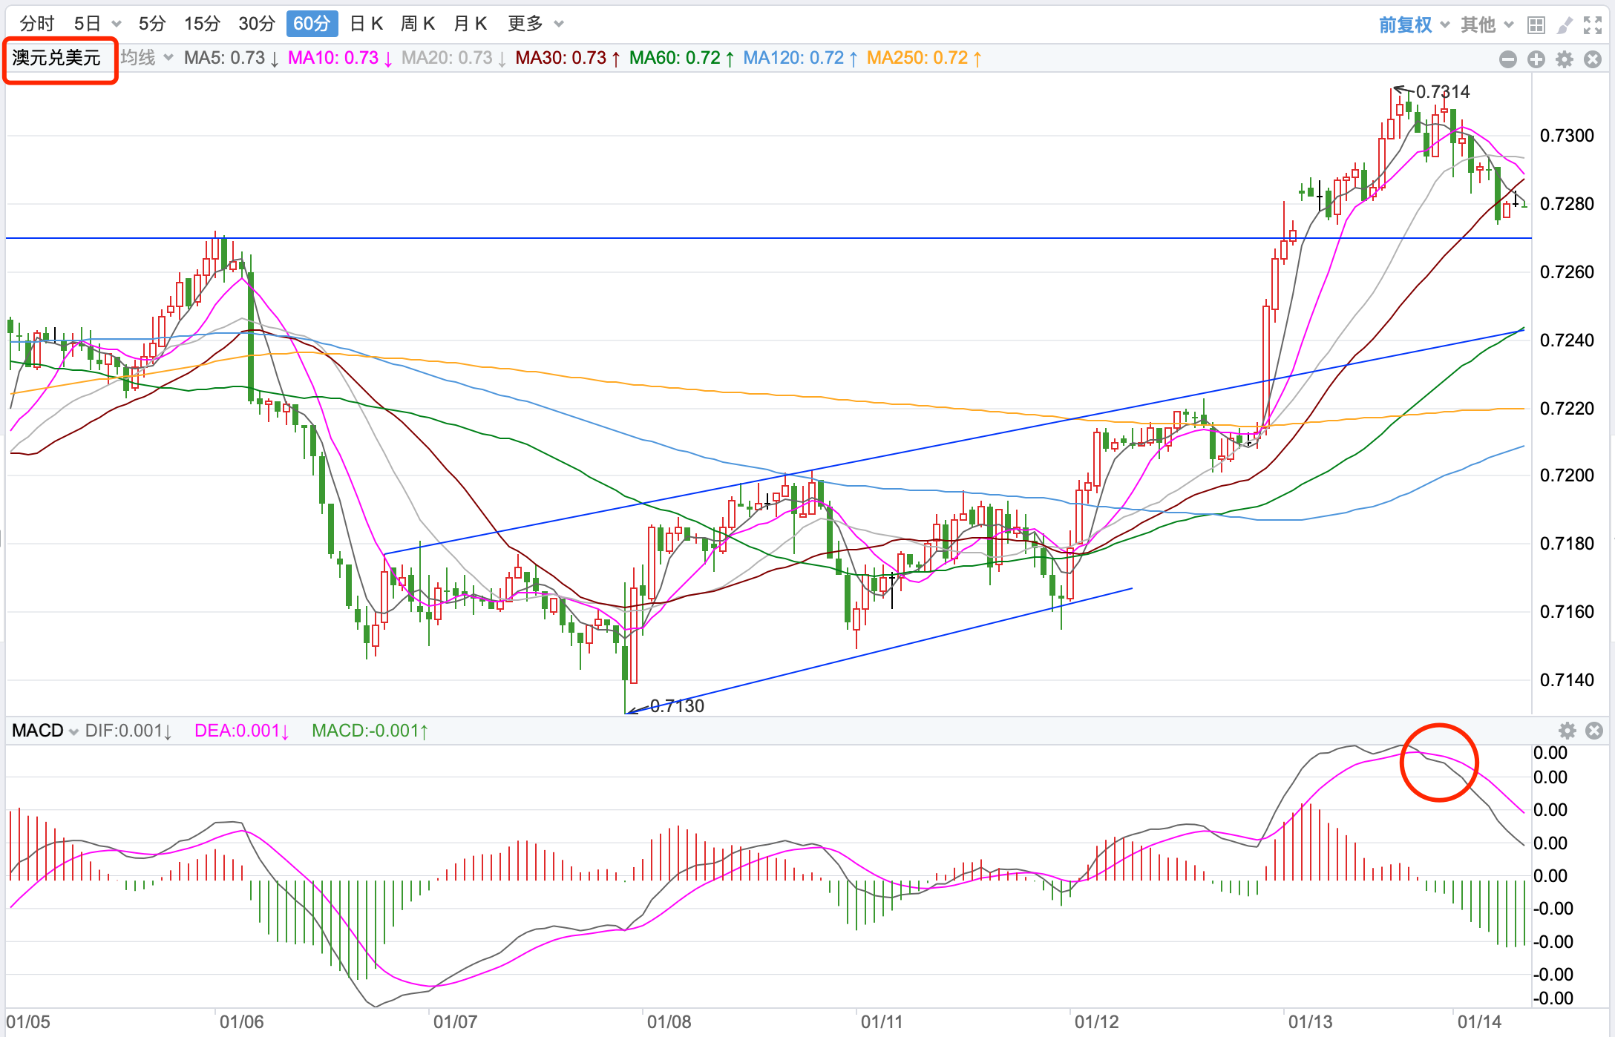The height and width of the screenshot is (1037, 1615).
Task: Click the MACD:-0.001 value label
Action: (x=370, y=731)
